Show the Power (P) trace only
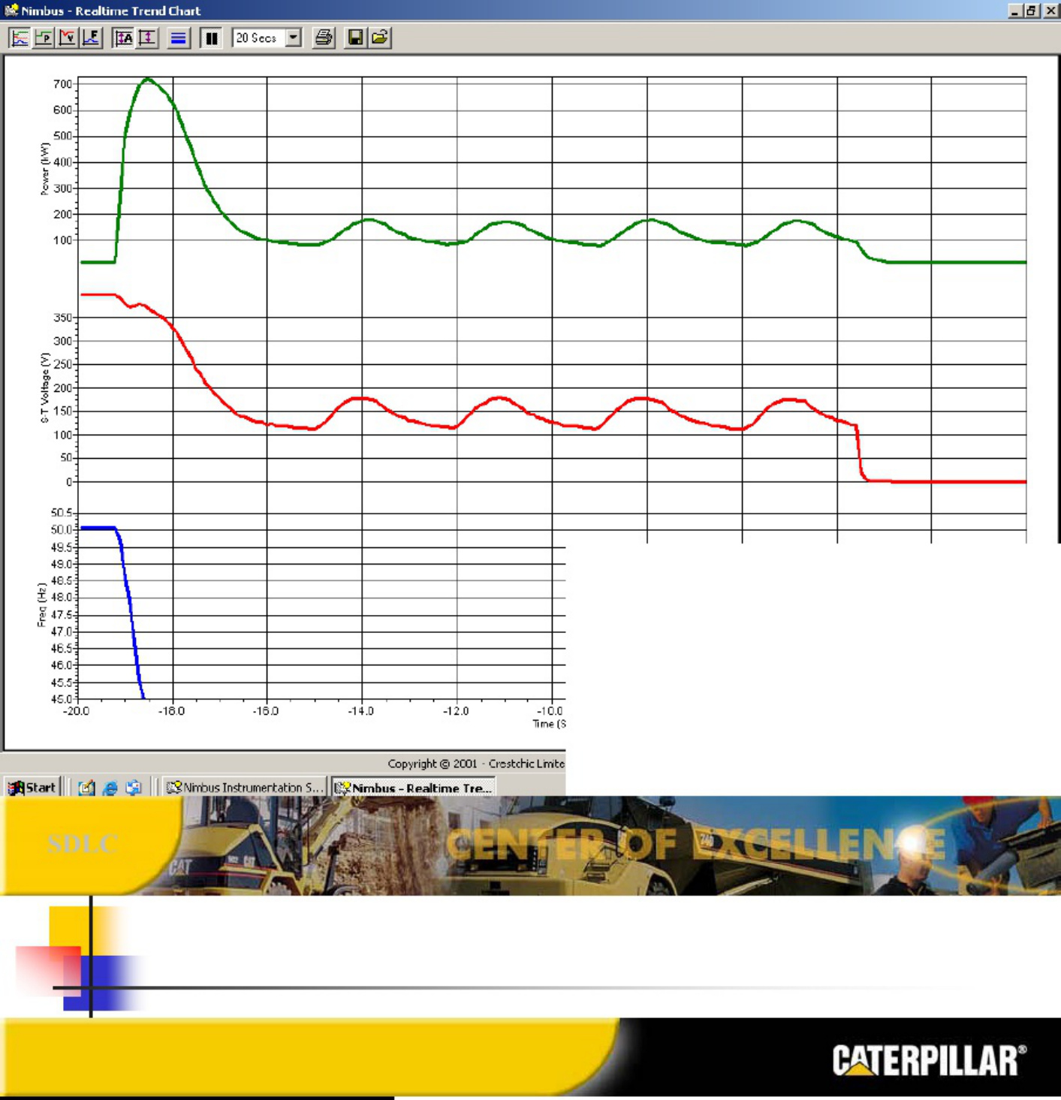1061x1100 pixels. [x=44, y=38]
